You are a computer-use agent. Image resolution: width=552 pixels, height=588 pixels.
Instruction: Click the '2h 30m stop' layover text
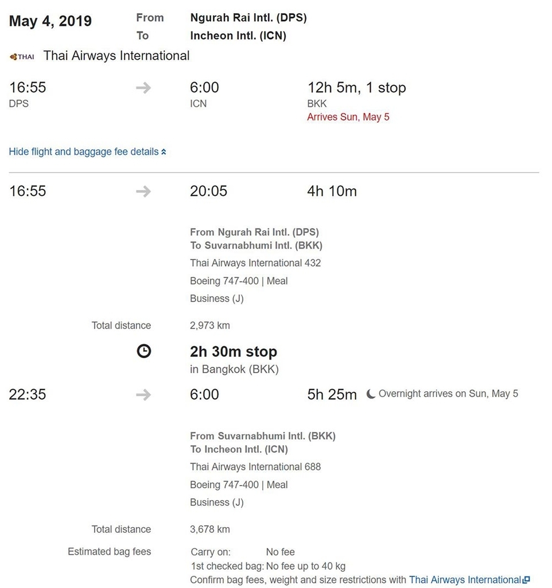click(x=234, y=351)
